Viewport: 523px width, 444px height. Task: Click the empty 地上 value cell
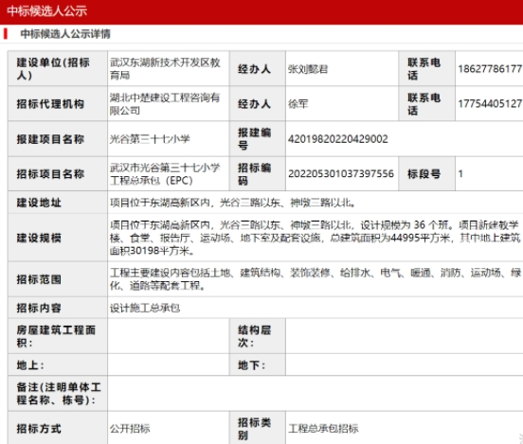pos(168,364)
